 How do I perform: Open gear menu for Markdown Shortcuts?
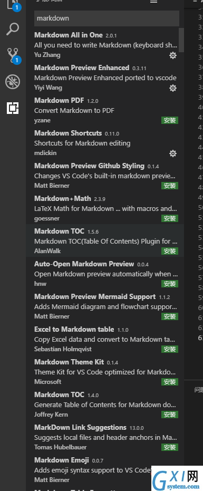coord(173,153)
